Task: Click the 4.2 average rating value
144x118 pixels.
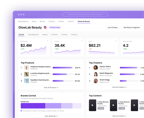Action: click(126, 46)
